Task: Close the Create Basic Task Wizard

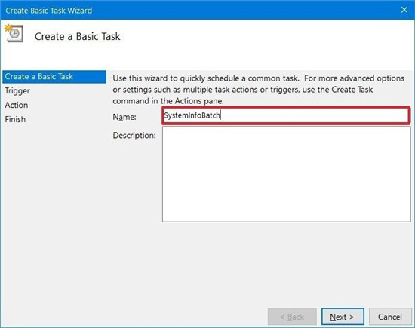Action: pos(404,10)
